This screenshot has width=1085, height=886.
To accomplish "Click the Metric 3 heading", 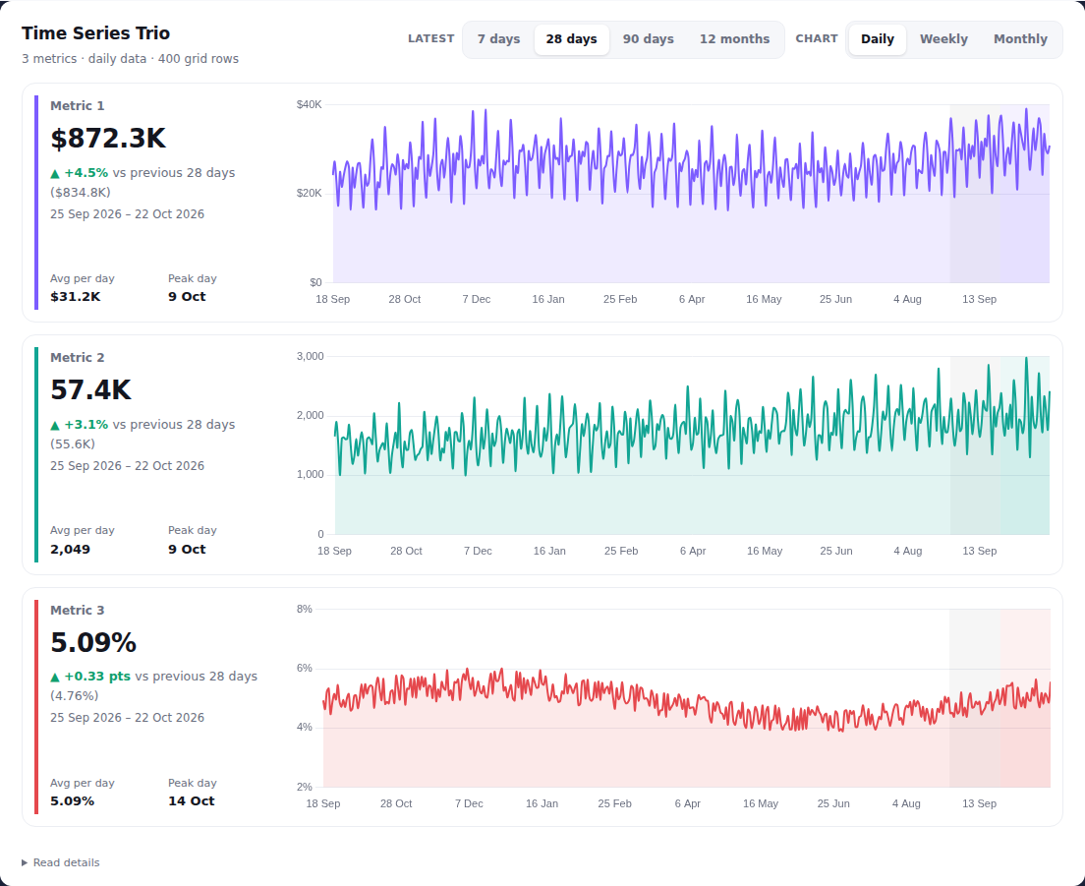I will 78,611.
